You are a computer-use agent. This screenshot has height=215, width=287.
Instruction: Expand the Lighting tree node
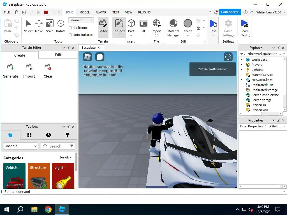pyautogui.click(x=241, y=69)
